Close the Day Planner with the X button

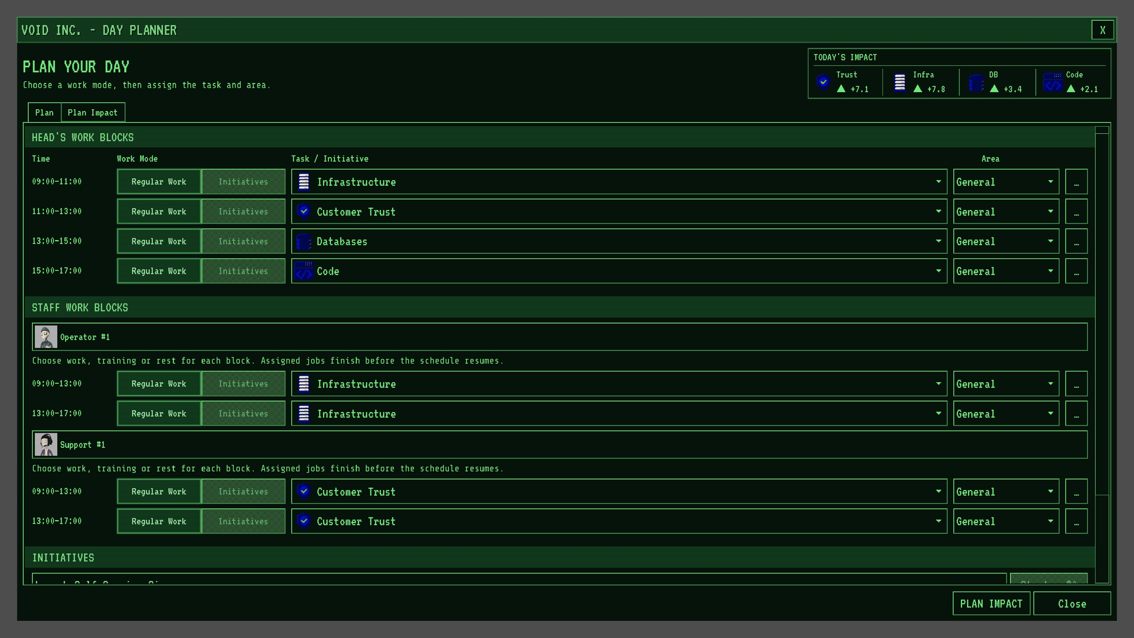(x=1103, y=30)
